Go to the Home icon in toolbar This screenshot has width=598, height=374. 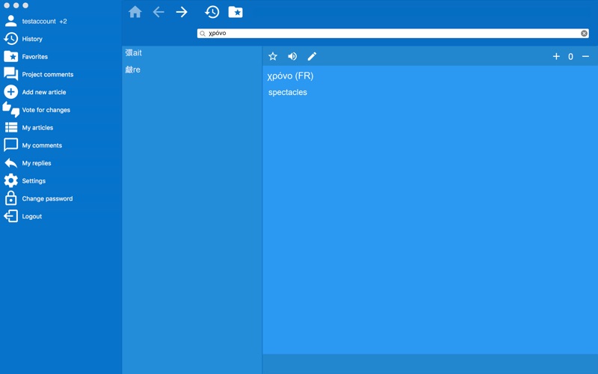click(x=135, y=12)
